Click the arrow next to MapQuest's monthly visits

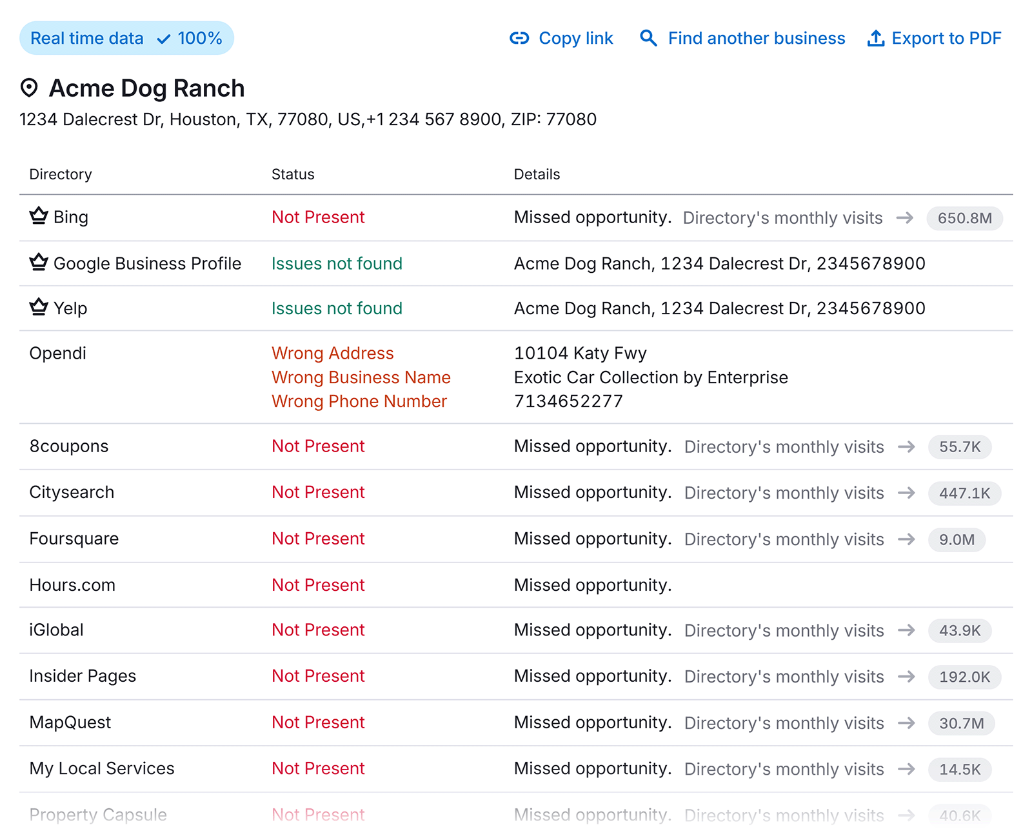(x=907, y=723)
